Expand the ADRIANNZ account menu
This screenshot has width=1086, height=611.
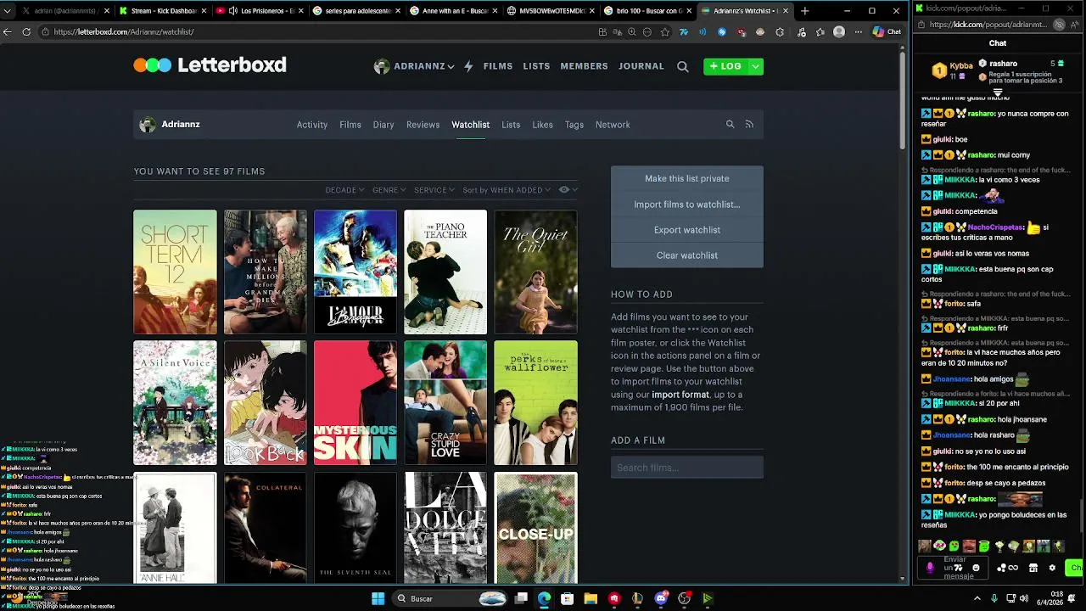point(414,66)
